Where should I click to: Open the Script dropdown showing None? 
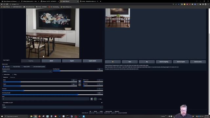pyautogui.click(x=52, y=107)
